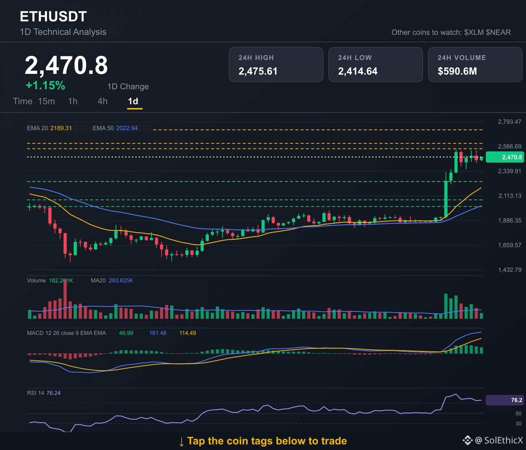
Task: Click the purple 76.2 RSI axis tag
Action: pyautogui.click(x=505, y=400)
